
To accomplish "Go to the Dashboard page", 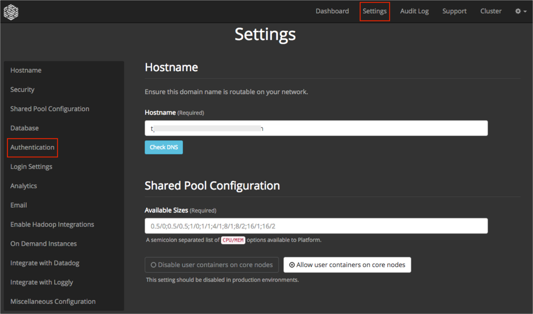I will click(332, 11).
